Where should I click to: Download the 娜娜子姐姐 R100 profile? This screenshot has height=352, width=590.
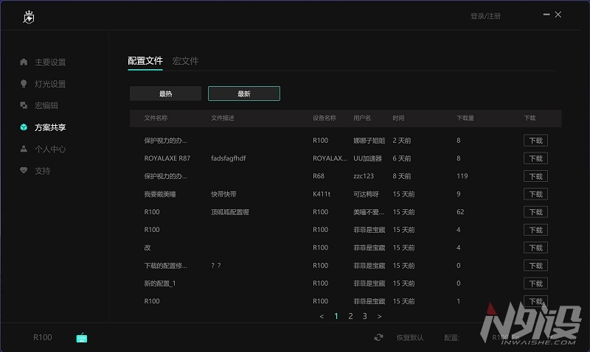[x=536, y=141]
